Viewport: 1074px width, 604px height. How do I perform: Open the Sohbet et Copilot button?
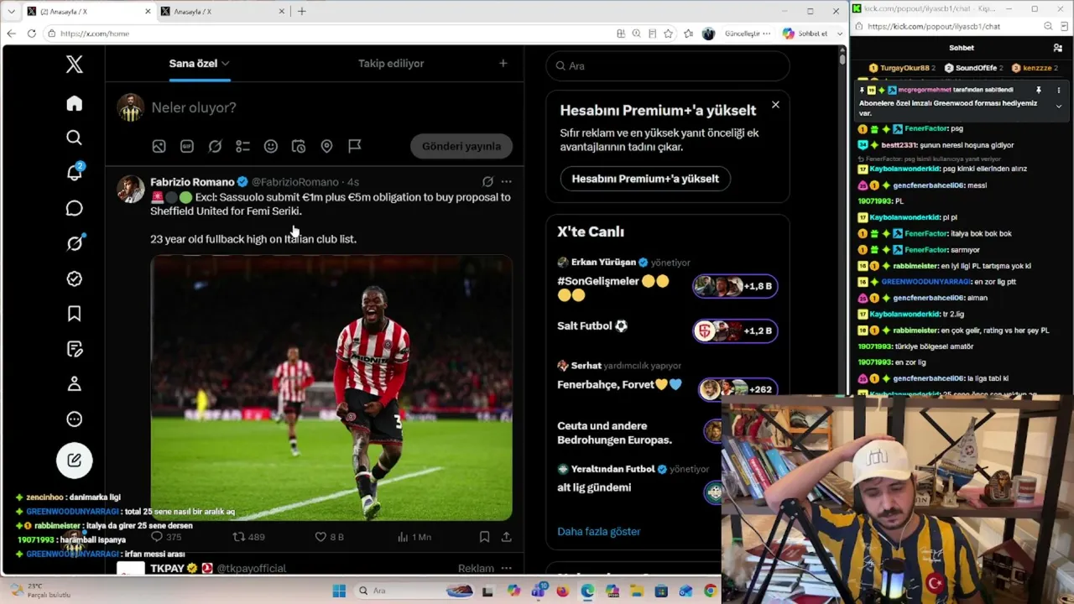point(805,34)
